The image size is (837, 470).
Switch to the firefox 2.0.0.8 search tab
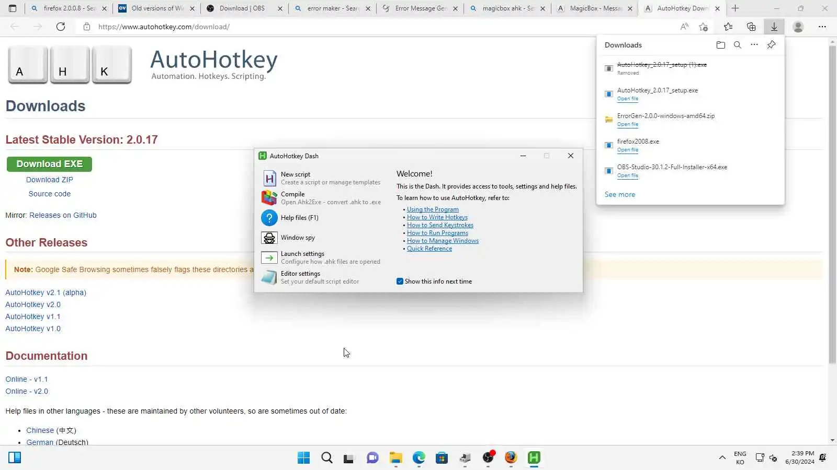[69, 8]
